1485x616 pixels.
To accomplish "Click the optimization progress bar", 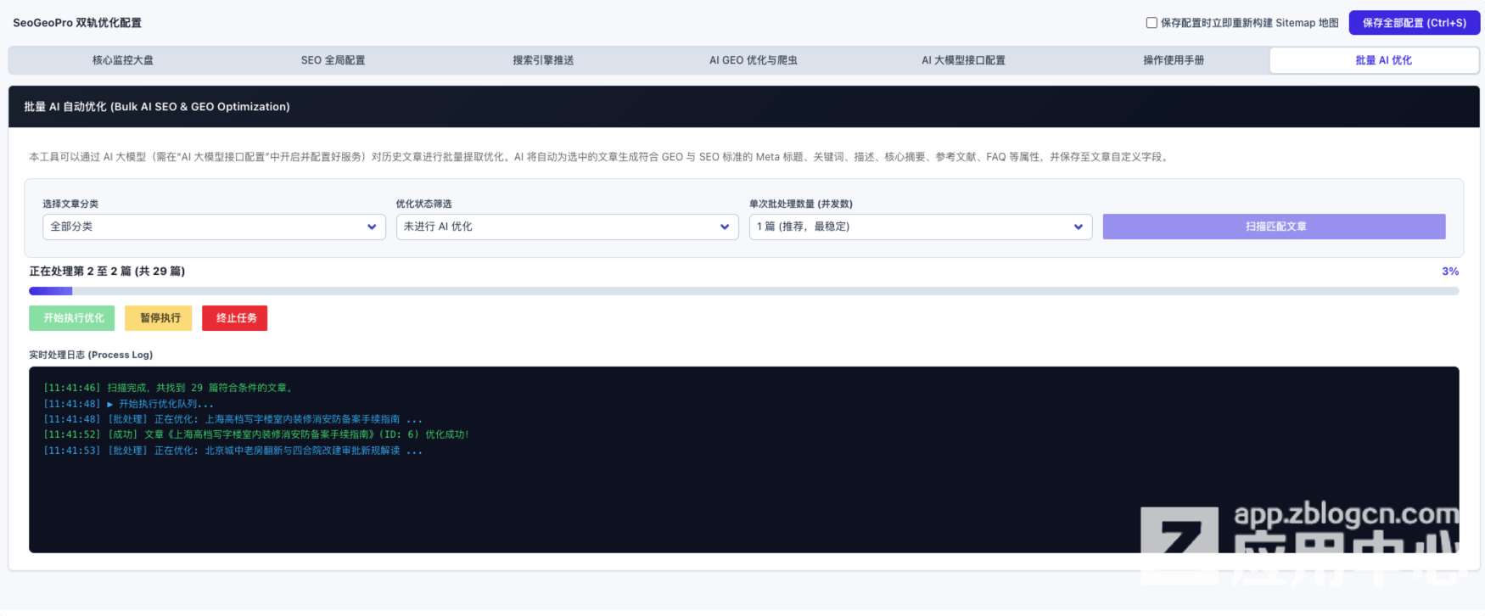I will (x=744, y=291).
